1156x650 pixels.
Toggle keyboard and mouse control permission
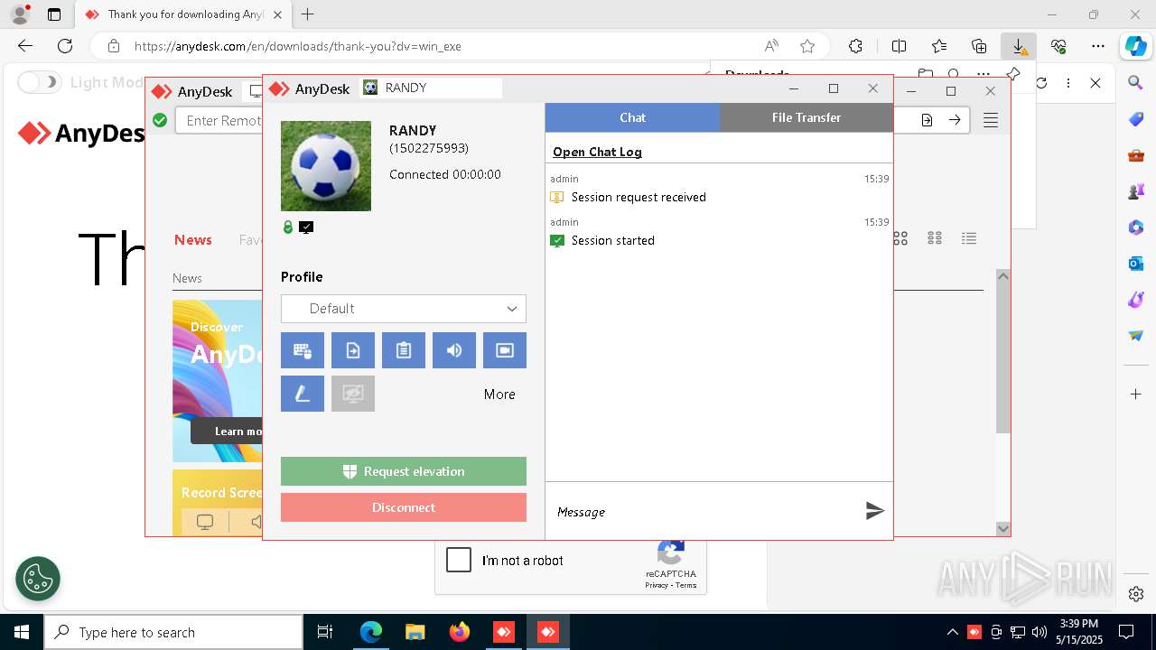303,350
